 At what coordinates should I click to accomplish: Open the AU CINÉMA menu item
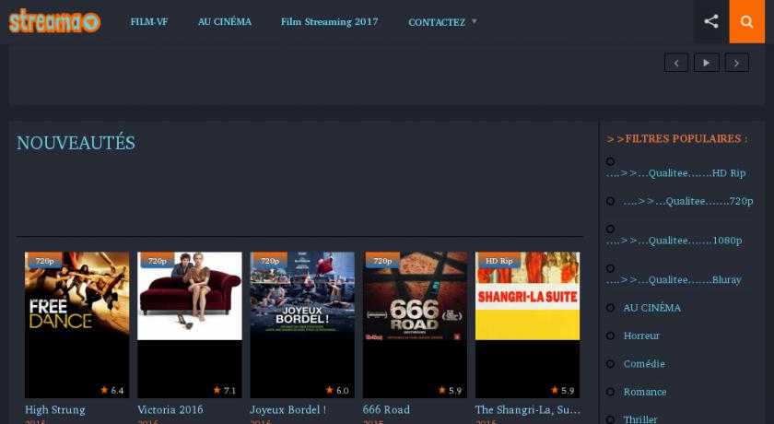point(225,22)
